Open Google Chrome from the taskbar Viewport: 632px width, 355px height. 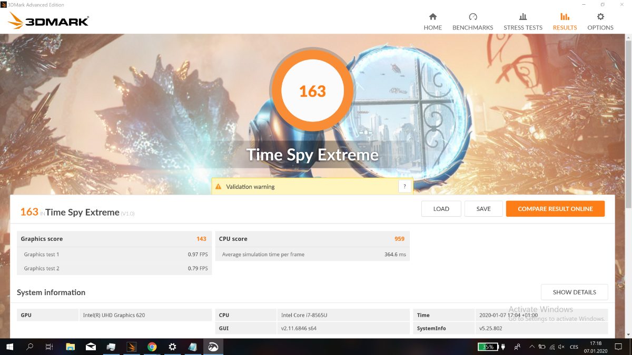pos(152,347)
